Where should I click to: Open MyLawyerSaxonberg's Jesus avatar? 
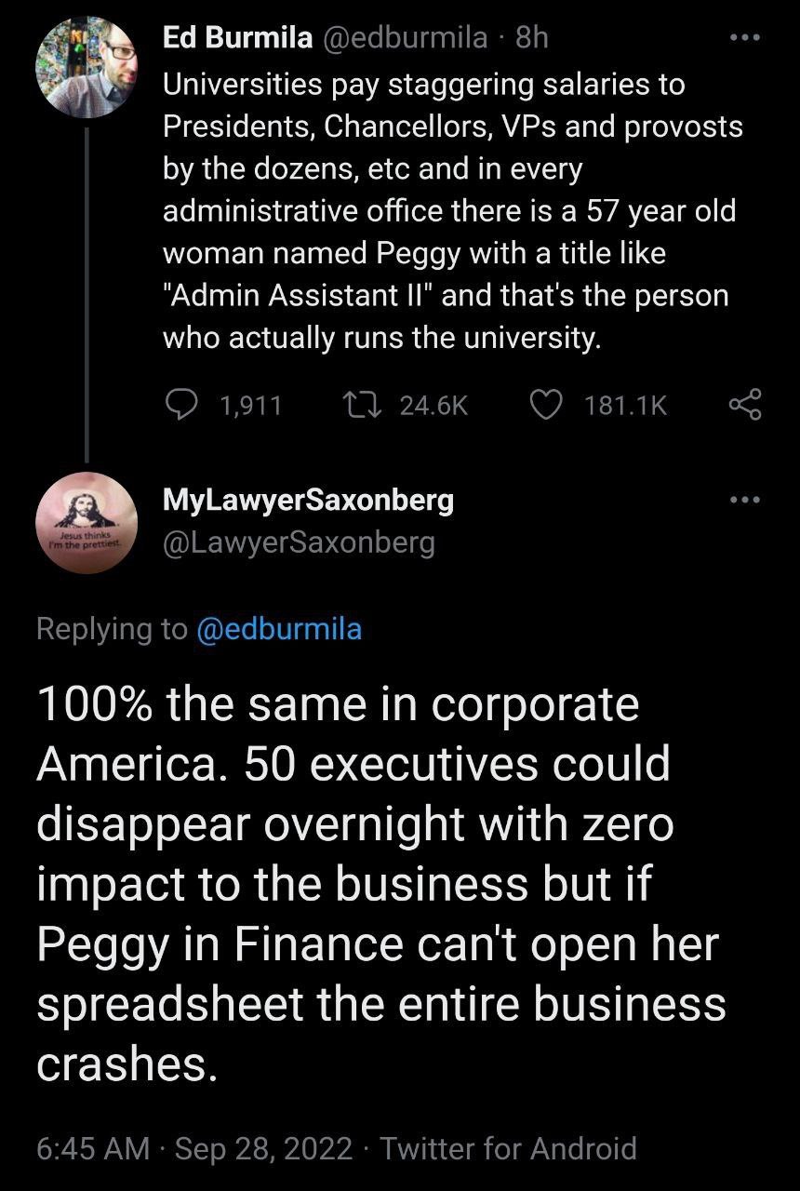tap(86, 523)
